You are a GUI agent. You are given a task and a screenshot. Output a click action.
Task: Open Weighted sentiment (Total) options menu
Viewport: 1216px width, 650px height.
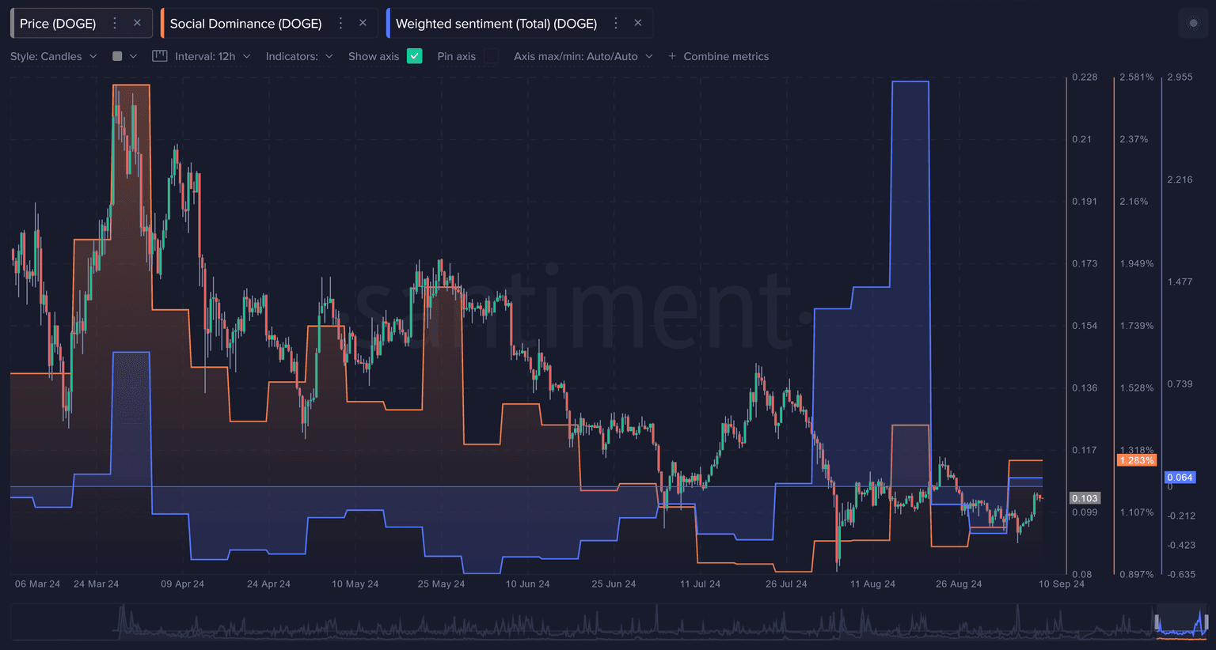point(616,24)
